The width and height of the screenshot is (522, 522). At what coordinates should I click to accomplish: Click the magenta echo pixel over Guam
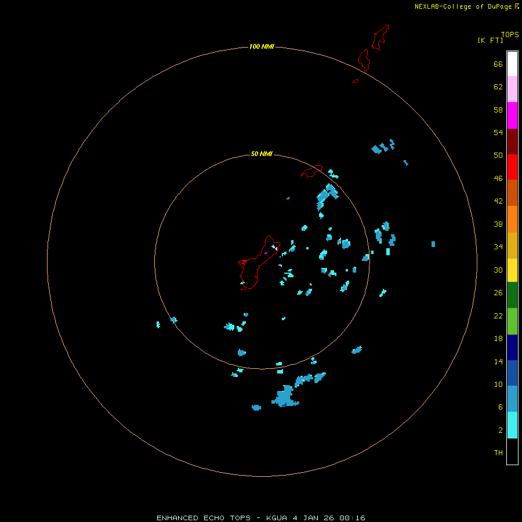[x=265, y=253]
